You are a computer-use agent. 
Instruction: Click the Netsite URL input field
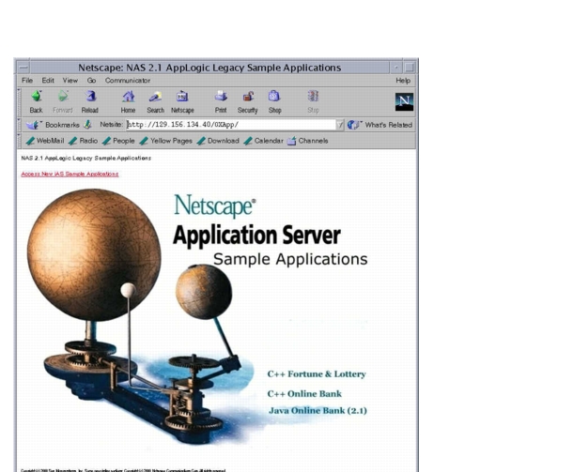click(231, 125)
